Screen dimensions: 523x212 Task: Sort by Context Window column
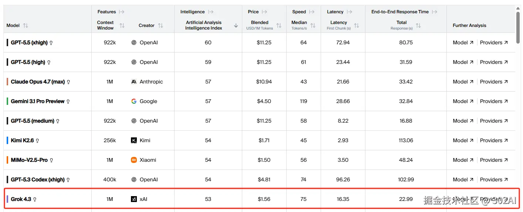[122, 25]
